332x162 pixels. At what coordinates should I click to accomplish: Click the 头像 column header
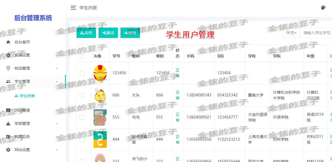[97, 56]
